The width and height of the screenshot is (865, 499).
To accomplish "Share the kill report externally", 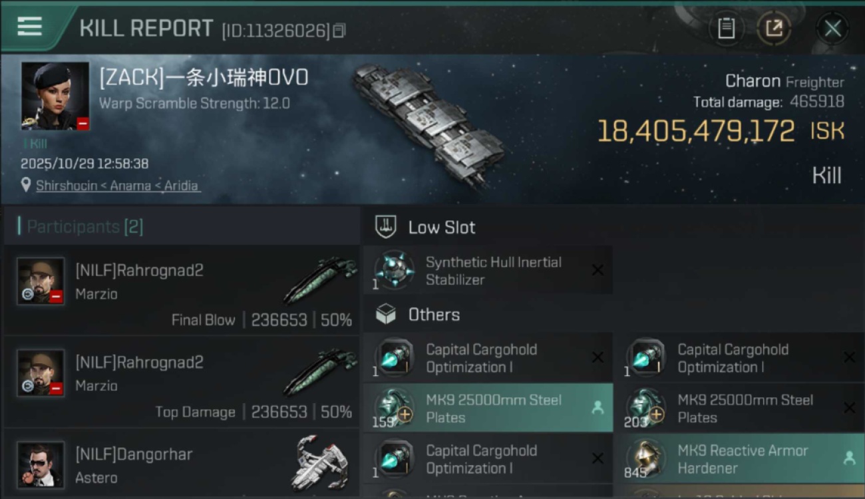I will click(x=775, y=29).
